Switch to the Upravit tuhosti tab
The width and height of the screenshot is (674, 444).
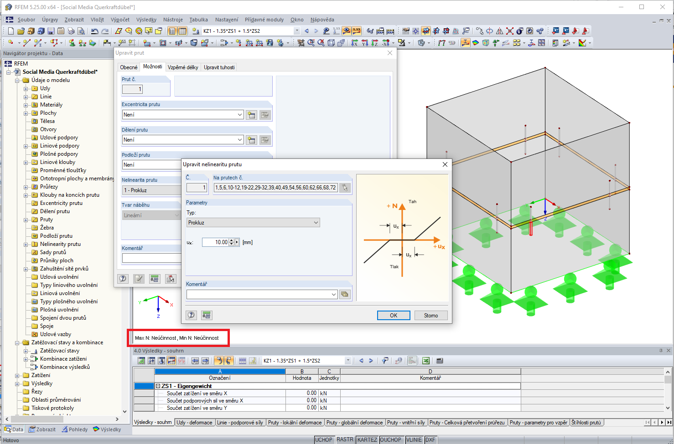coord(219,67)
